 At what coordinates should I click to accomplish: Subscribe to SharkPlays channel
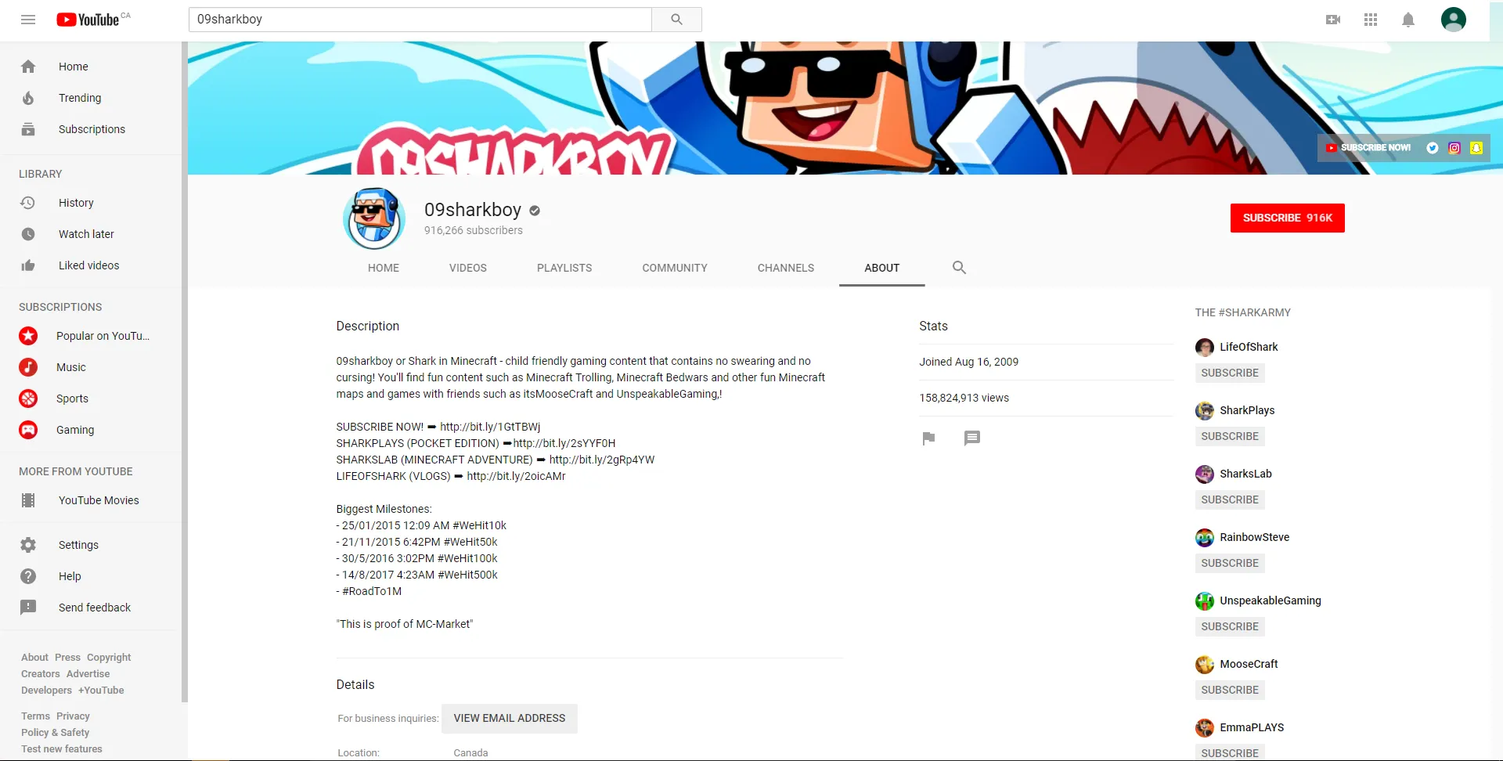point(1230,436)
